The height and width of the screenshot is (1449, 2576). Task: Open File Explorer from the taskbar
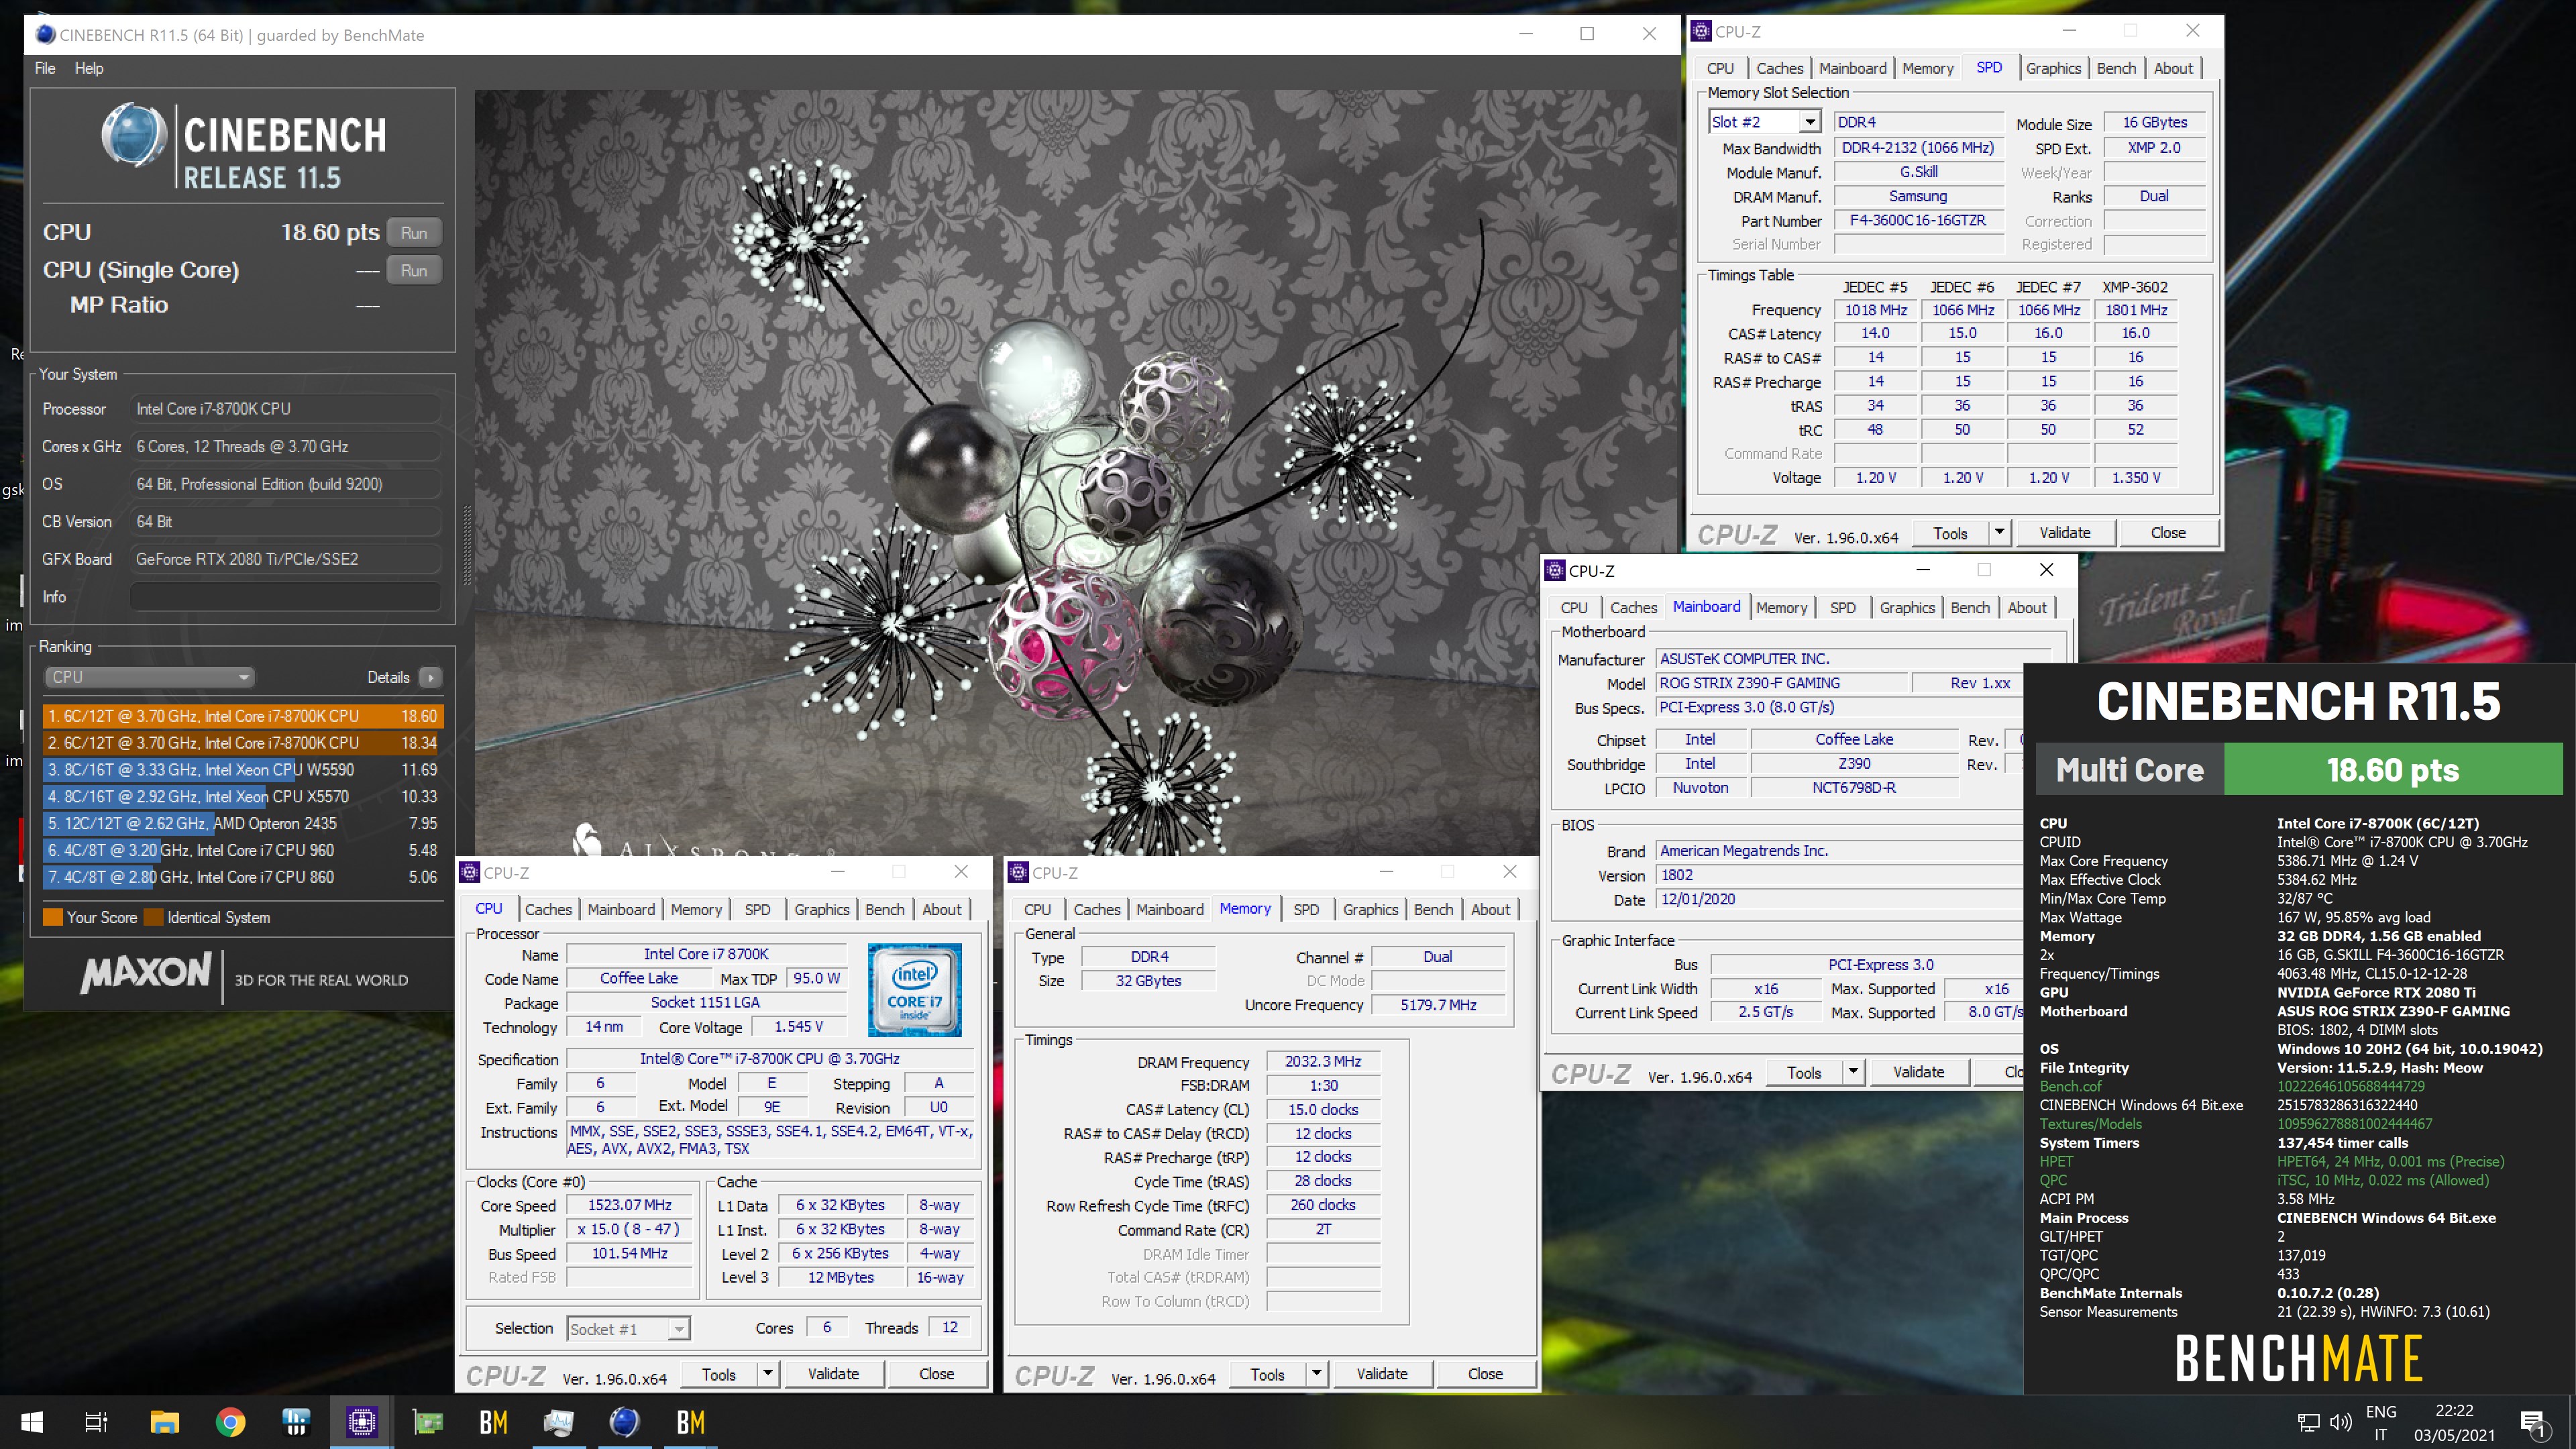[164, 1422]
